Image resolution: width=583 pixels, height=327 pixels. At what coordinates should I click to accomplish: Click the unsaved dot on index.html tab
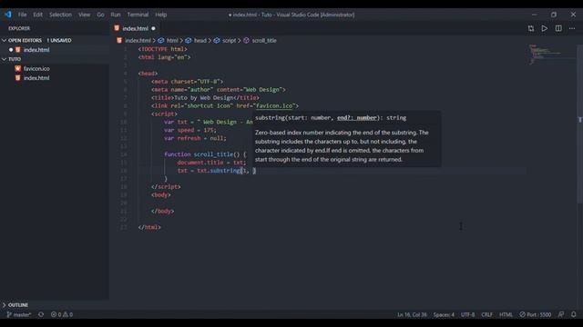tap(153, 28)
